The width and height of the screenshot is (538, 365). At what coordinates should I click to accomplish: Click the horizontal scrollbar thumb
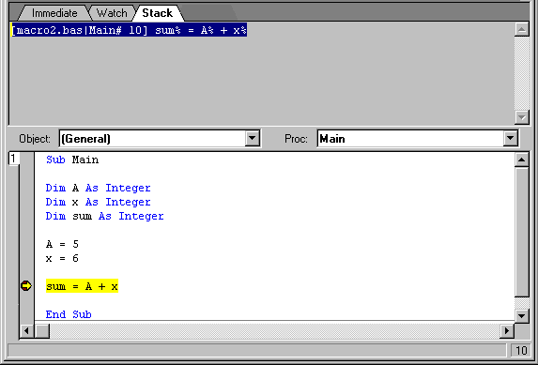(42, 331)
